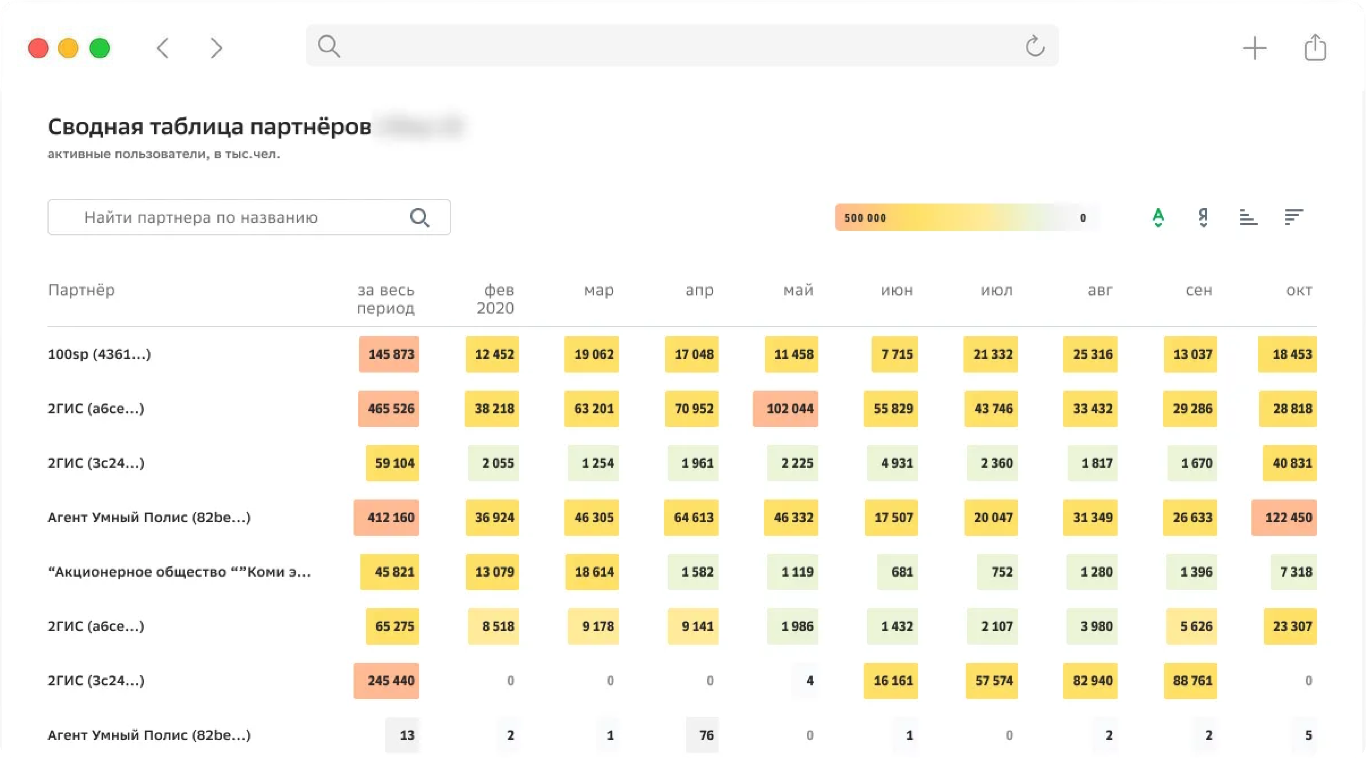Click the "май" column header
The height and width of the screenshot is (758, 1366).
798,290
